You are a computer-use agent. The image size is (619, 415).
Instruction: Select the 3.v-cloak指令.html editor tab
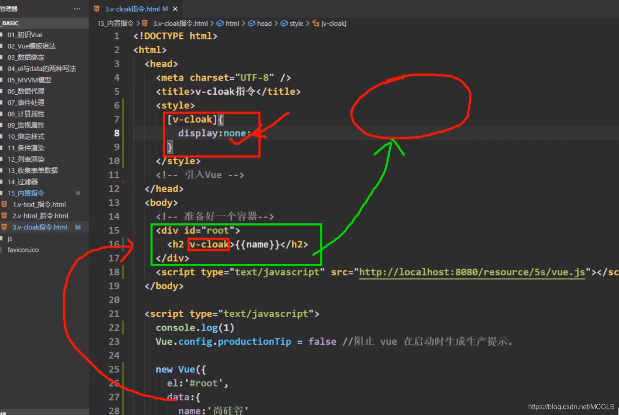135,9
